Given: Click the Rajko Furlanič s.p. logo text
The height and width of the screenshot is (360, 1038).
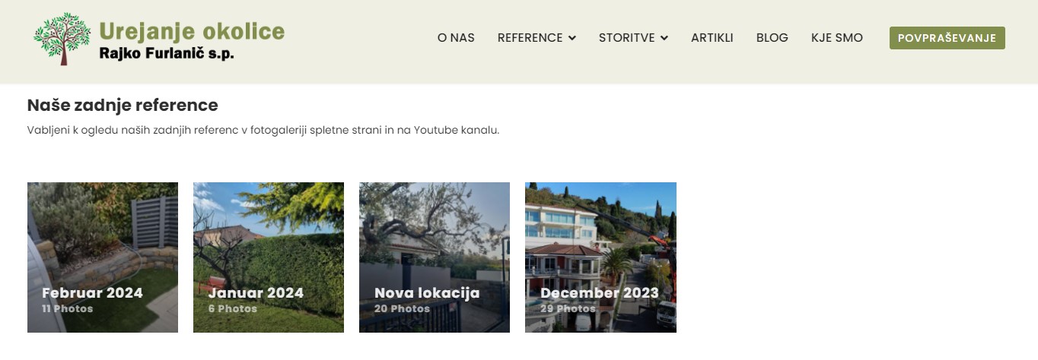Looking at the screenshot, I should pos(167,54).
